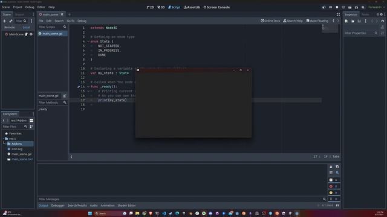
Task: Go to previous edited script arrow
Action: (333, 21)
